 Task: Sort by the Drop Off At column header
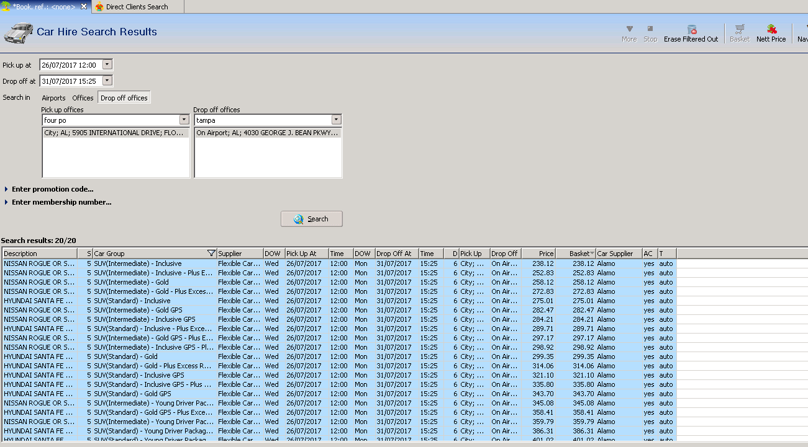tap(397, 254)
